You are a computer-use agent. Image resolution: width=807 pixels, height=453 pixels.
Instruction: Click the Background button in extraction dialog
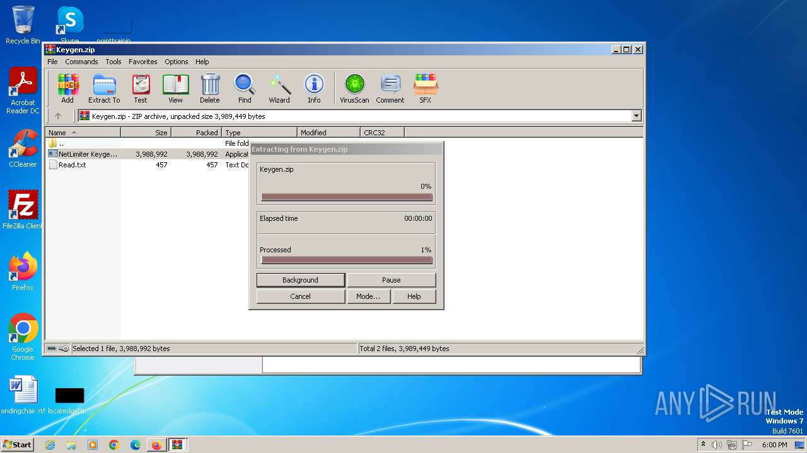301,280
